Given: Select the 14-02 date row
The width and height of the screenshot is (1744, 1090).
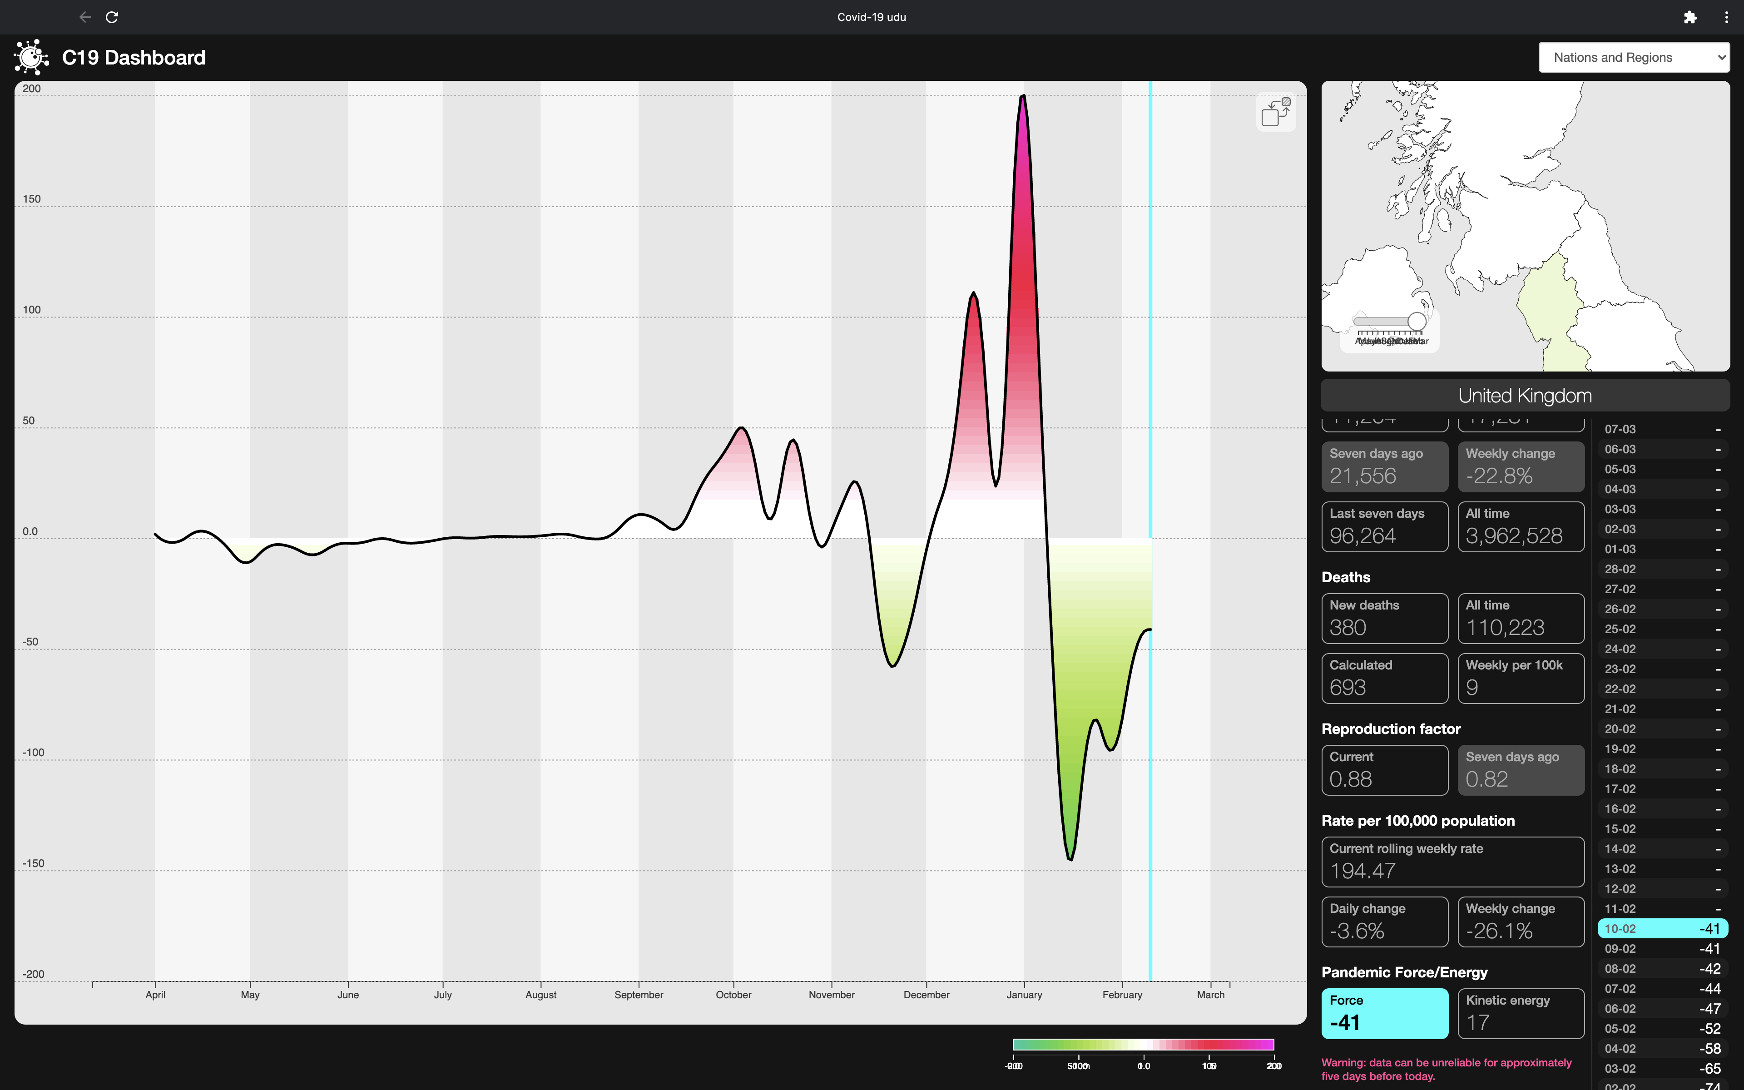Looking at the screenshot, I should tap(1663, 849).
